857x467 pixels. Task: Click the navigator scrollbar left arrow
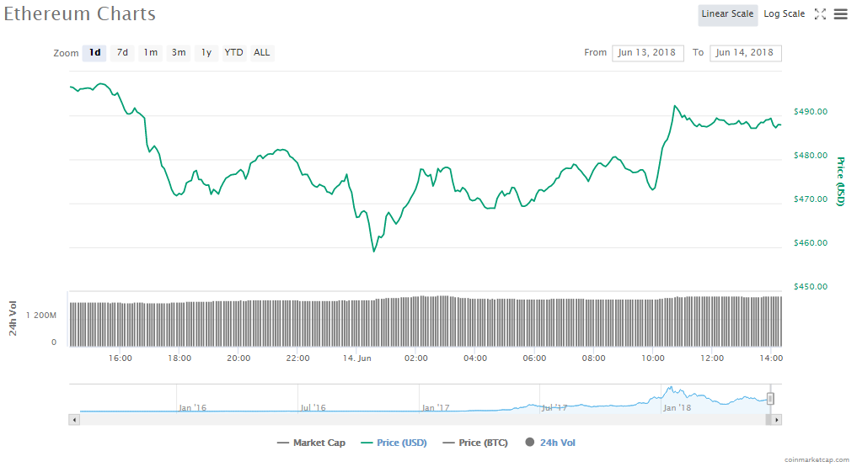(74, 419)
